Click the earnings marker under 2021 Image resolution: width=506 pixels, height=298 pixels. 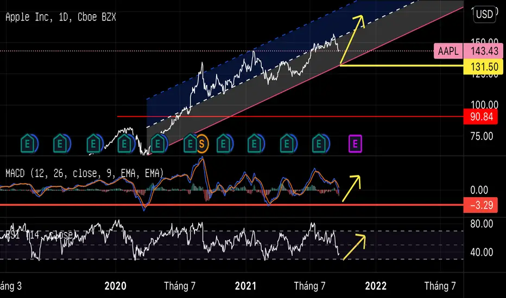pos(254,144)
